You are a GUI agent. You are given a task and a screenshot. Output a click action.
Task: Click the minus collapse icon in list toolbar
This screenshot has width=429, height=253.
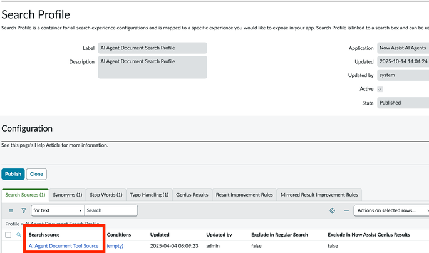346,211
